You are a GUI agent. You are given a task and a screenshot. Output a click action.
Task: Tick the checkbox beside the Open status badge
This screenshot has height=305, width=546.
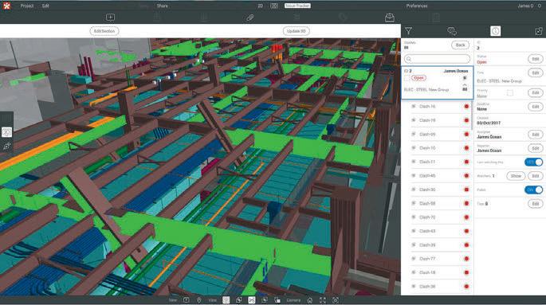pos(407,78)
